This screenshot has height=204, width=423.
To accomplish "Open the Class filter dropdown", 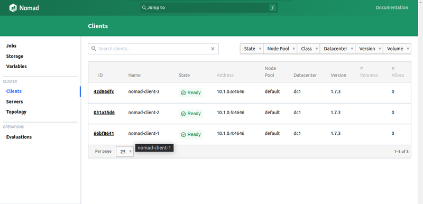I will [308, 49].
